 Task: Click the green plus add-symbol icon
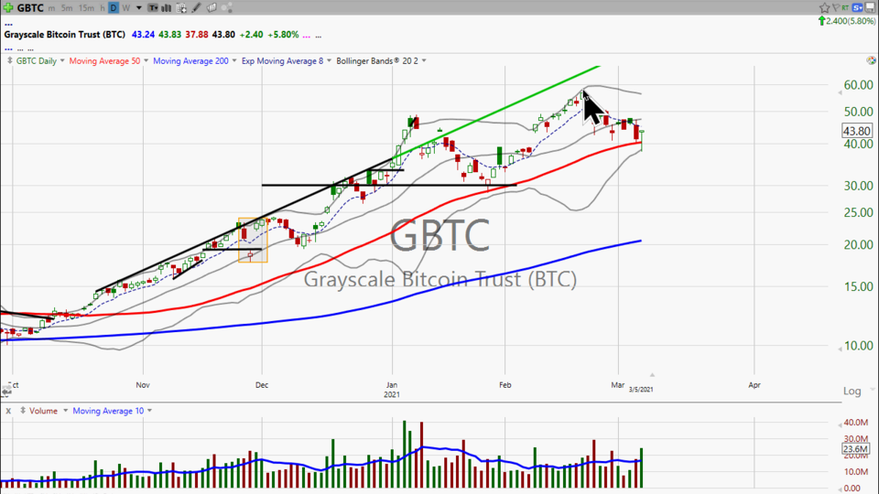point(8,8)
